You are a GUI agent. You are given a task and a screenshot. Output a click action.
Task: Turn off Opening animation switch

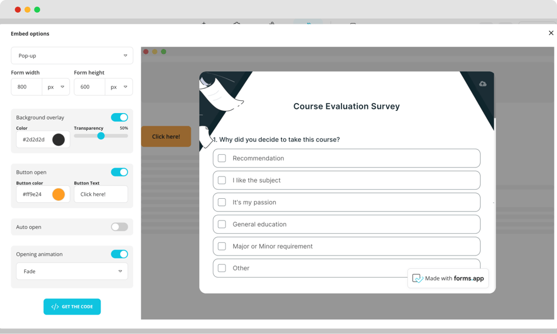point(119,254)
